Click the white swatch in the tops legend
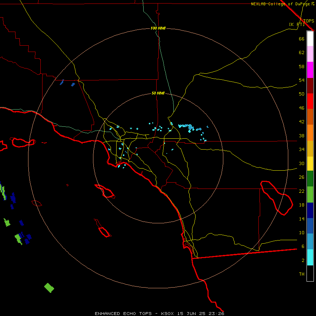Image resolution: width=316 pixels, height=316 pixels. pos(310,39)
